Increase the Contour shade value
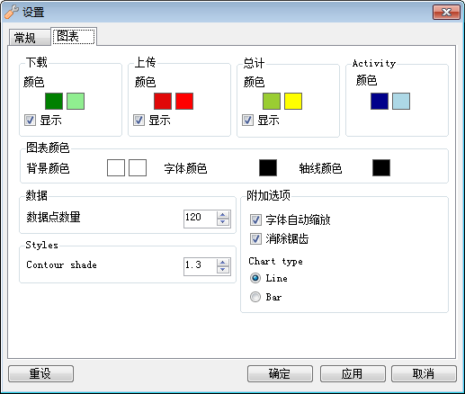This screenshot has height=394, width=465. tap(223, 263)
